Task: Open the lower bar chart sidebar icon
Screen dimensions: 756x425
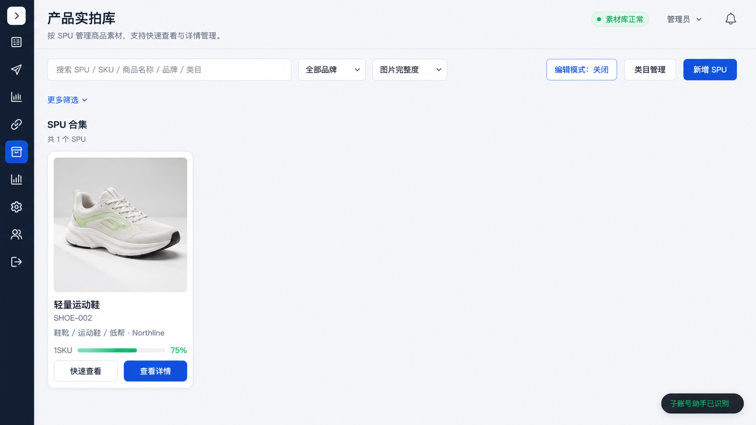Action: point(16,179)
